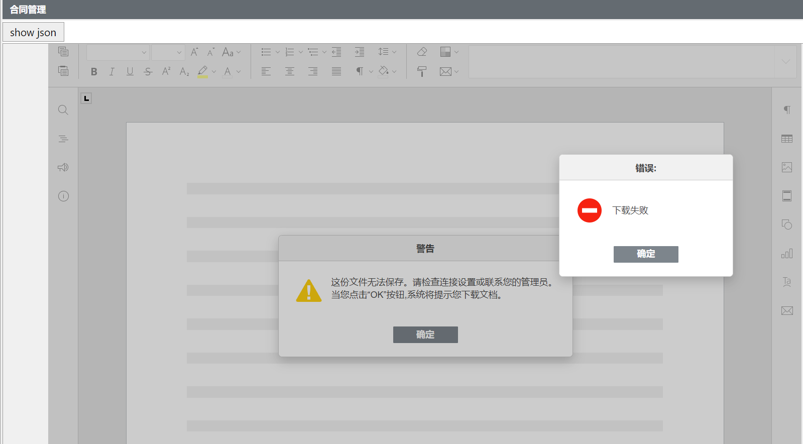Click the paragraph shading paint bucket
Image resolution: width=803 pixels, height=444 pixels.
384,71
